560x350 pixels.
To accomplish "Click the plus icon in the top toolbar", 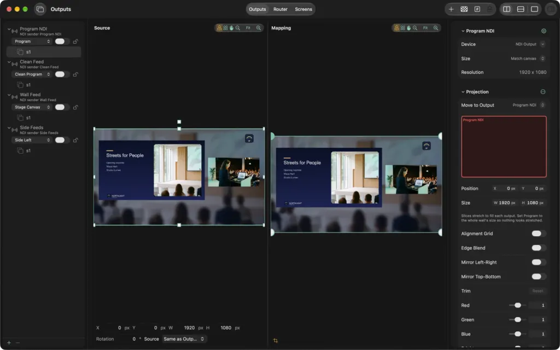I will click(451, 9).
